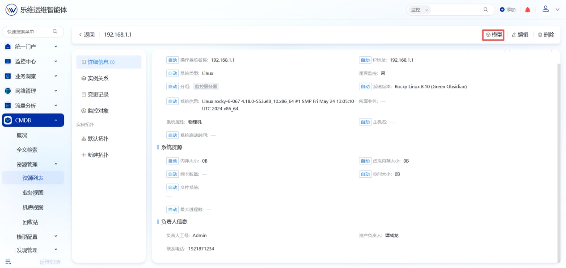This screenshot has width=566, height=268.
Task: Click the plus icon of 新建拓扑
Action: tap(84, 155)
